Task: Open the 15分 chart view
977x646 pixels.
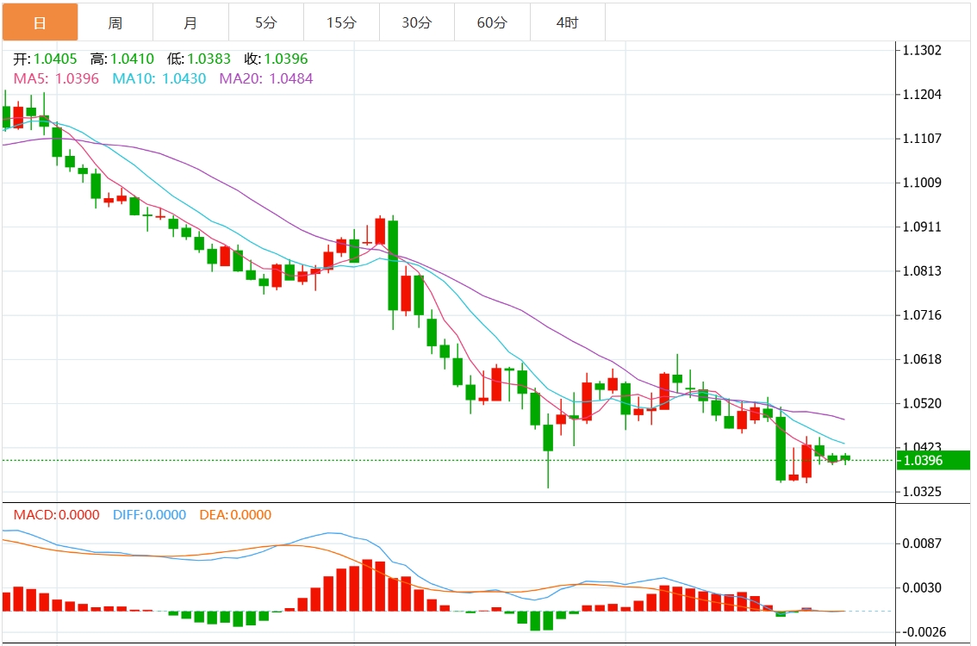Action: [x=340, y=22]
